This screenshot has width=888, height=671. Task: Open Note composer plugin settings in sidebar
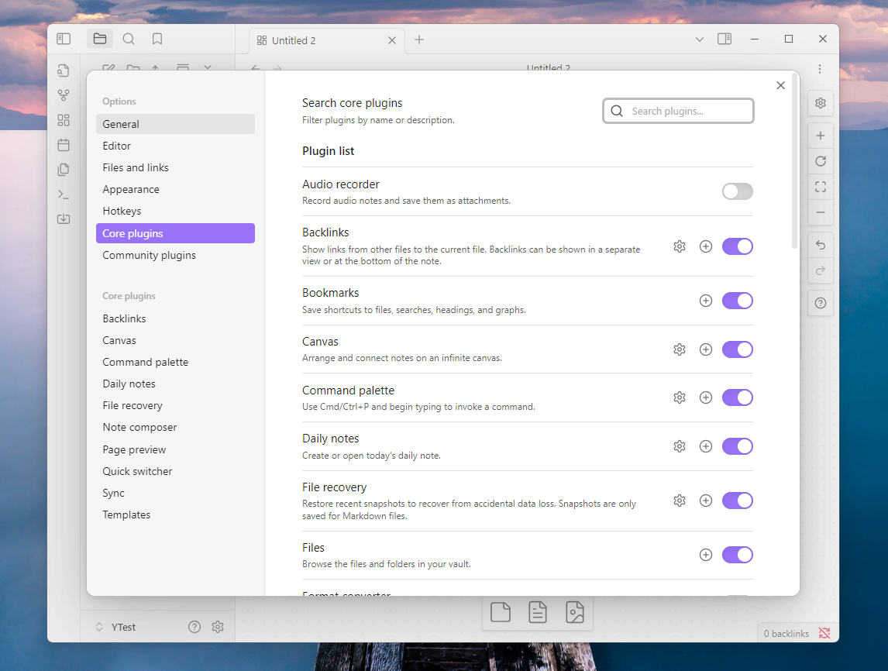click(176, 428)
